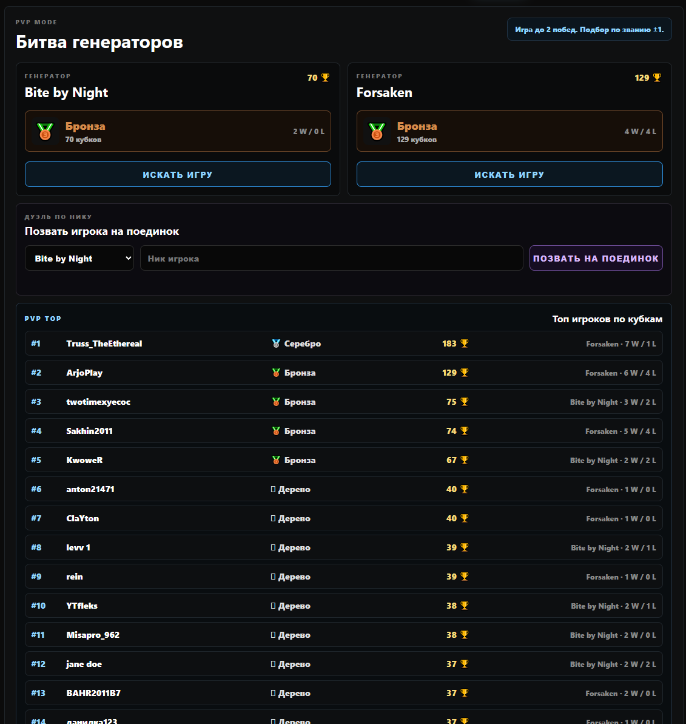Select player name Misapro_962
The image size is (686, 724).
93,634
